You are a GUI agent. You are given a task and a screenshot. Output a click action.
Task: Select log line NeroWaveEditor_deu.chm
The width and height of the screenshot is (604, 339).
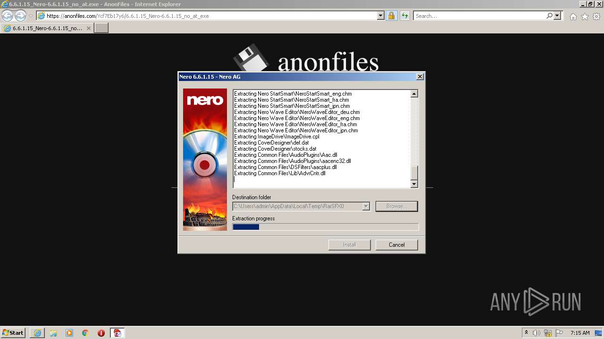(x=297, y=112)
